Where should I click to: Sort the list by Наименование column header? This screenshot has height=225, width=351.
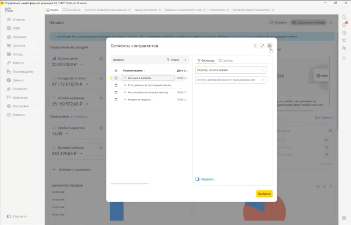click(x=133, y=71)
